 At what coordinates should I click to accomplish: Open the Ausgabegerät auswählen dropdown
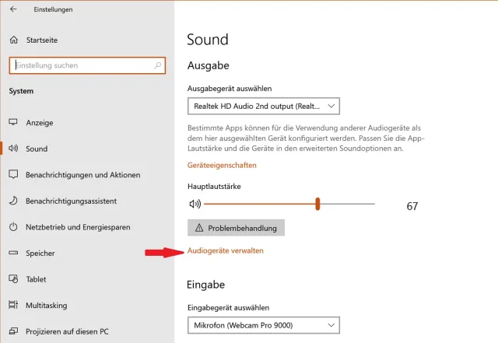(x=264, y=105)
